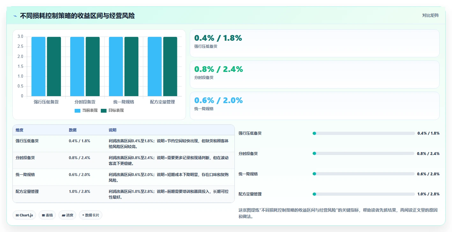
Task: Click the 表格 tag chip
Action: click(x=47, y=215)
